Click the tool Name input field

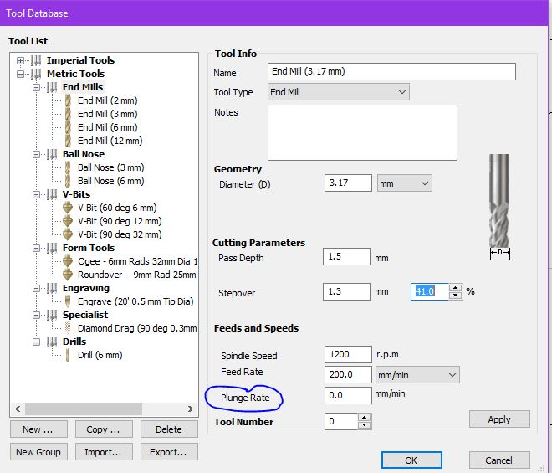pos(391,71)
